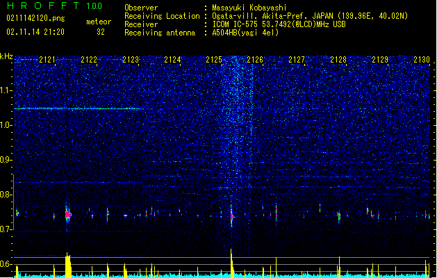The height and width of the screenshot is (278, 437).
Task: Click the kHz axis unit label
Action: tap(6, 56)
